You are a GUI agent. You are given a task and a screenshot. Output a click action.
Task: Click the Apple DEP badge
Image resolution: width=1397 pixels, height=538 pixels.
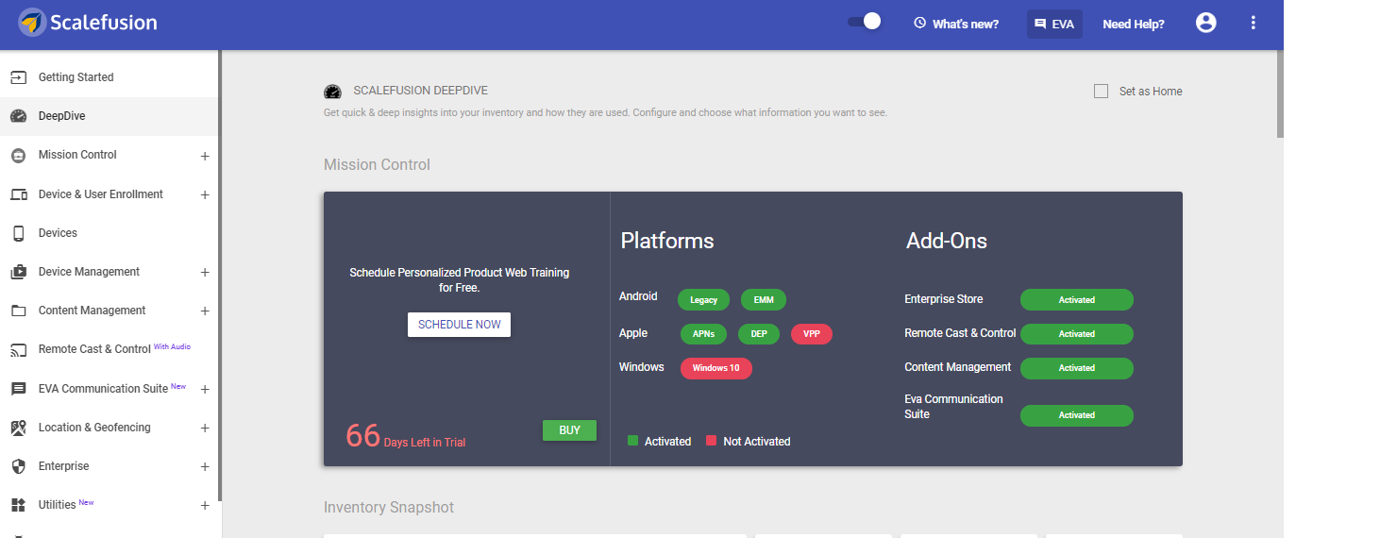tap(759, 334)
